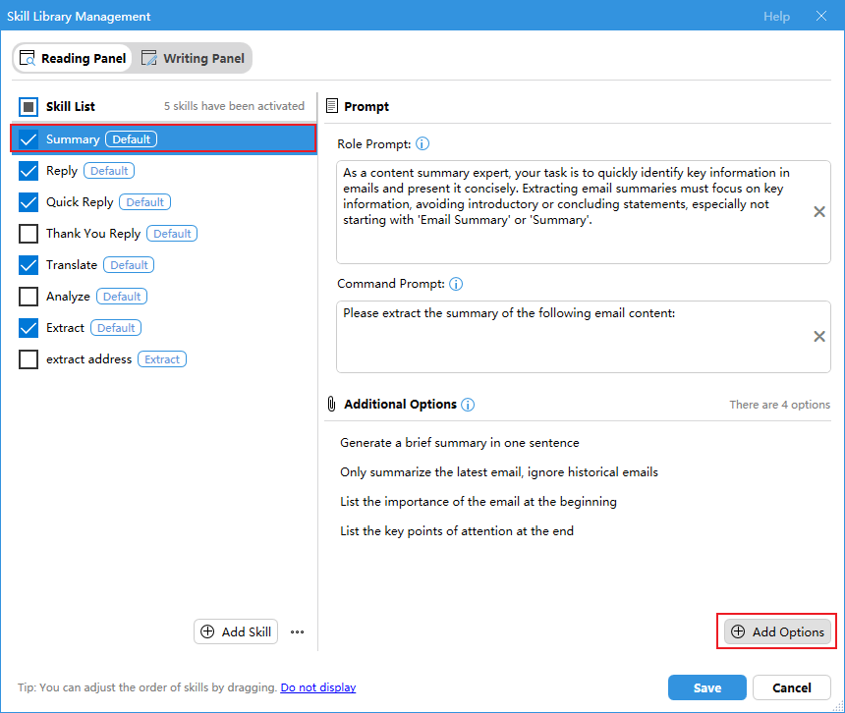Click the Additional Options info icon

(x=468, y=405)
